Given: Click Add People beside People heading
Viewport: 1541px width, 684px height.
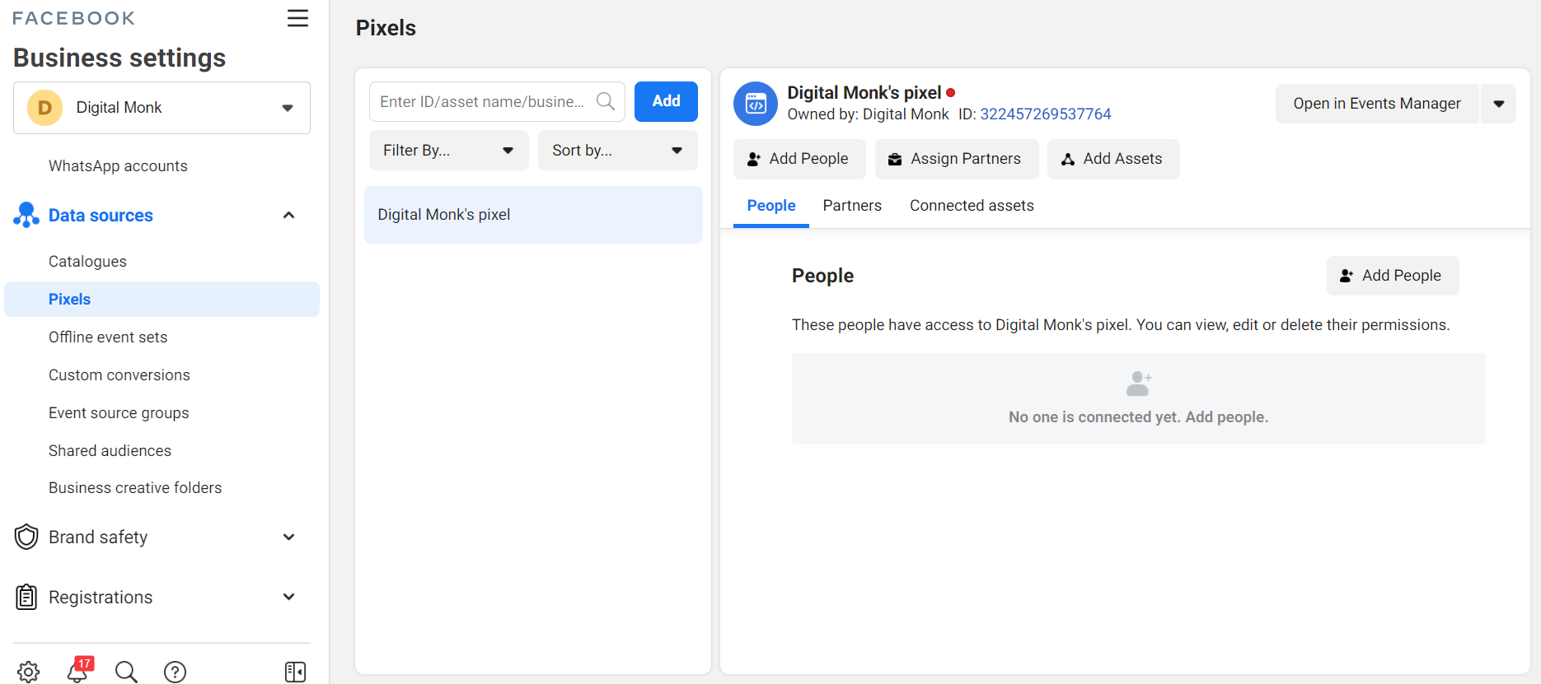Looking at the screenshot, I should (1393, 276).
